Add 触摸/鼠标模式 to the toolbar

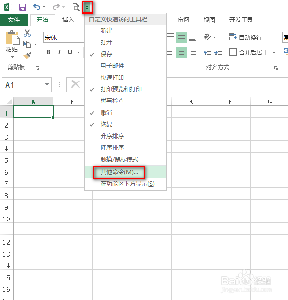[125, 159]
